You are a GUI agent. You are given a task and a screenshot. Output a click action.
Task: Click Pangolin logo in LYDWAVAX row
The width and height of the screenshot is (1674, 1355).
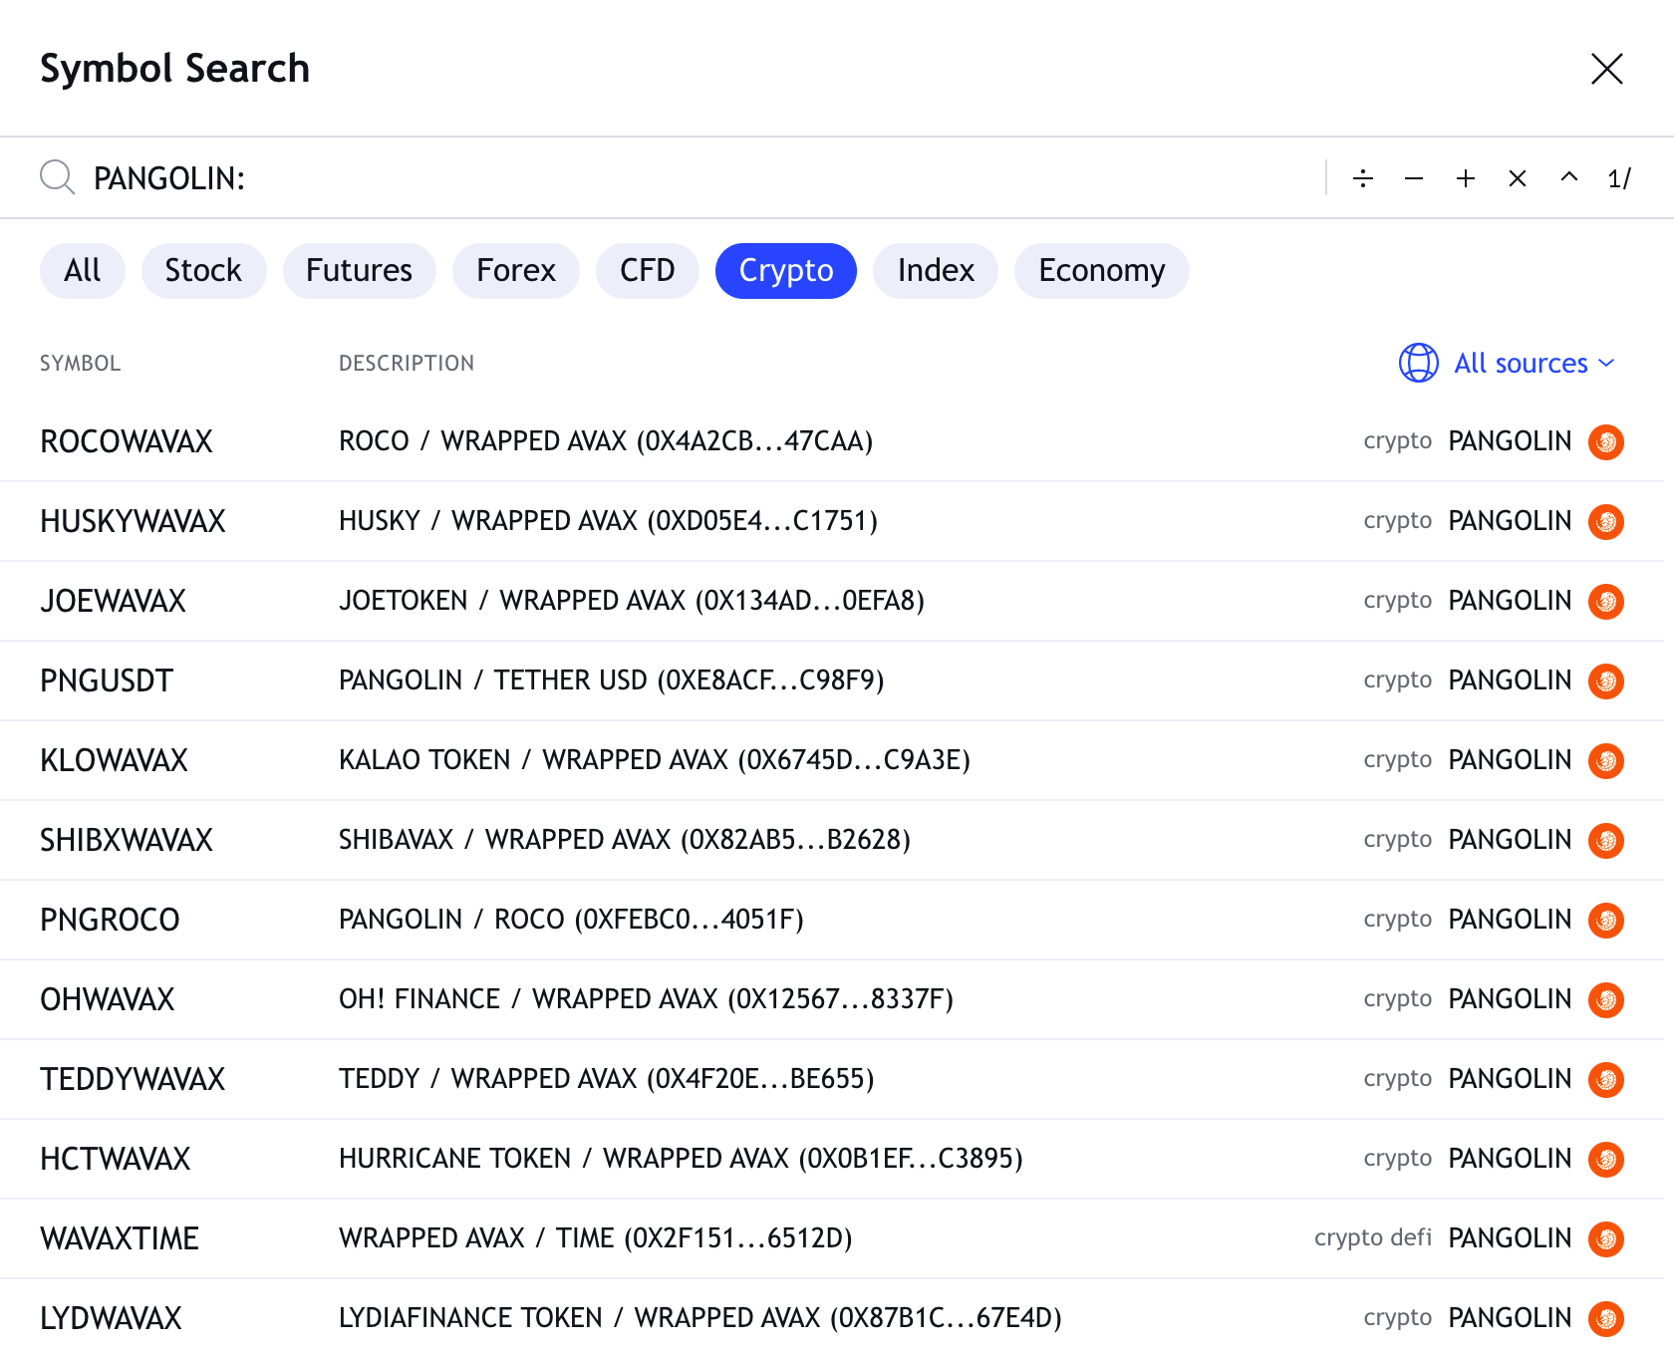click(1605, 1318)
